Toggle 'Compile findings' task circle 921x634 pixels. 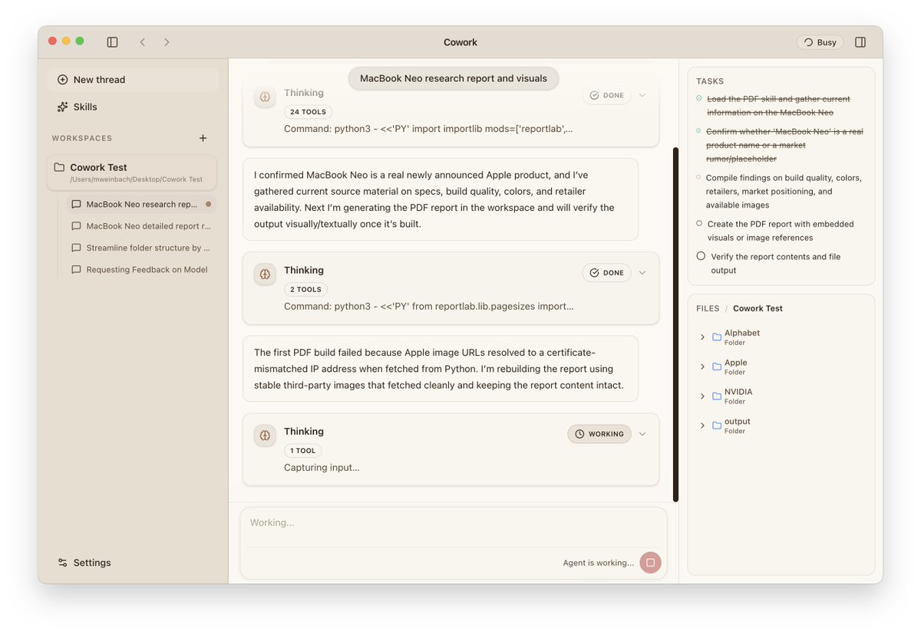tap(698, 177)
